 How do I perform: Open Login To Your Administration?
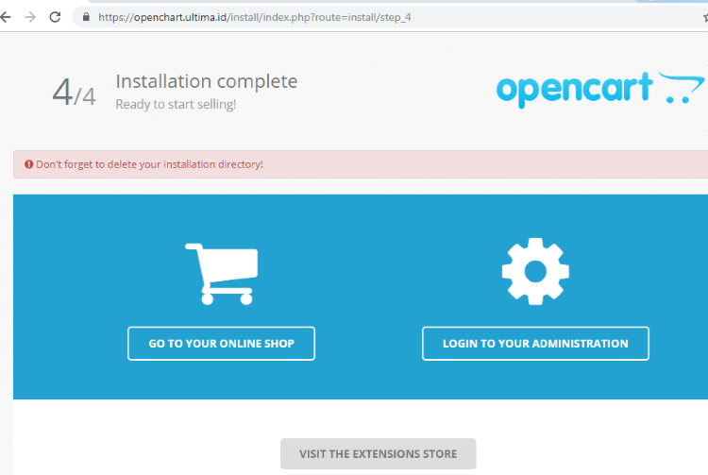click(x=535, y=344)
